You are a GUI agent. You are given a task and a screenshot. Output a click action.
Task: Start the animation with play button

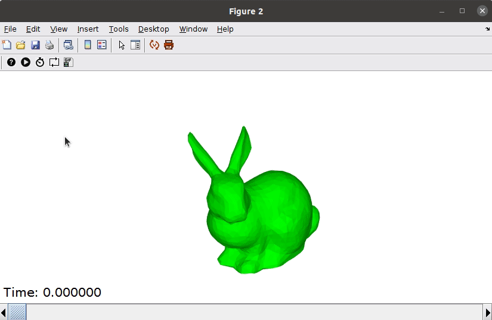point(26,62)
